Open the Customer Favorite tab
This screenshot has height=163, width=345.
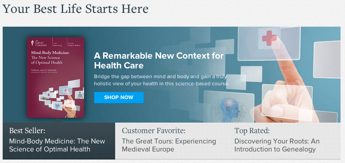click(x=171, y=141)
